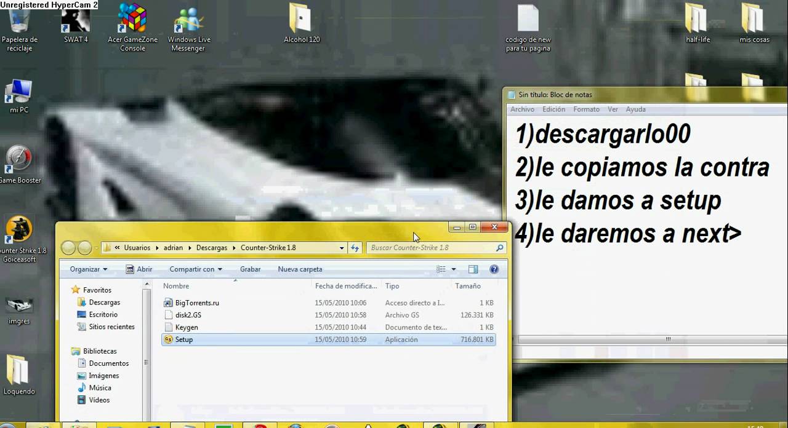Show the preview pane in Explorer
788x428 pixels.
473,269
